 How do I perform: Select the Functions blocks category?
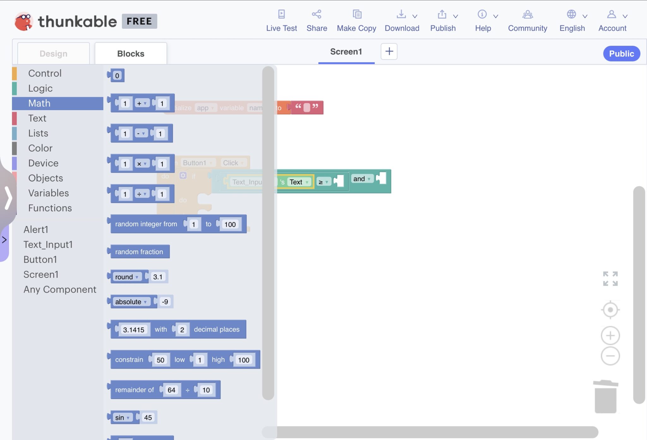pyautogui.click(x=50, y=208)
